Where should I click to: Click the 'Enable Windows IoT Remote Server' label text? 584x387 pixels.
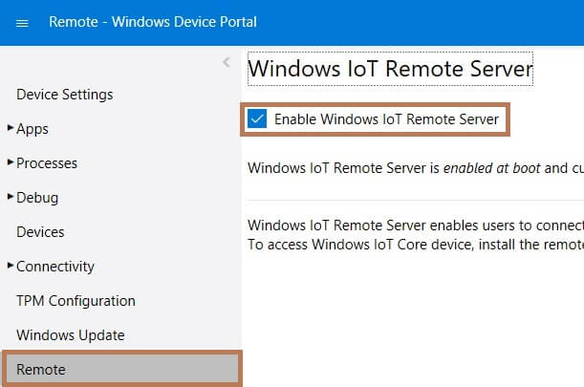386,119
